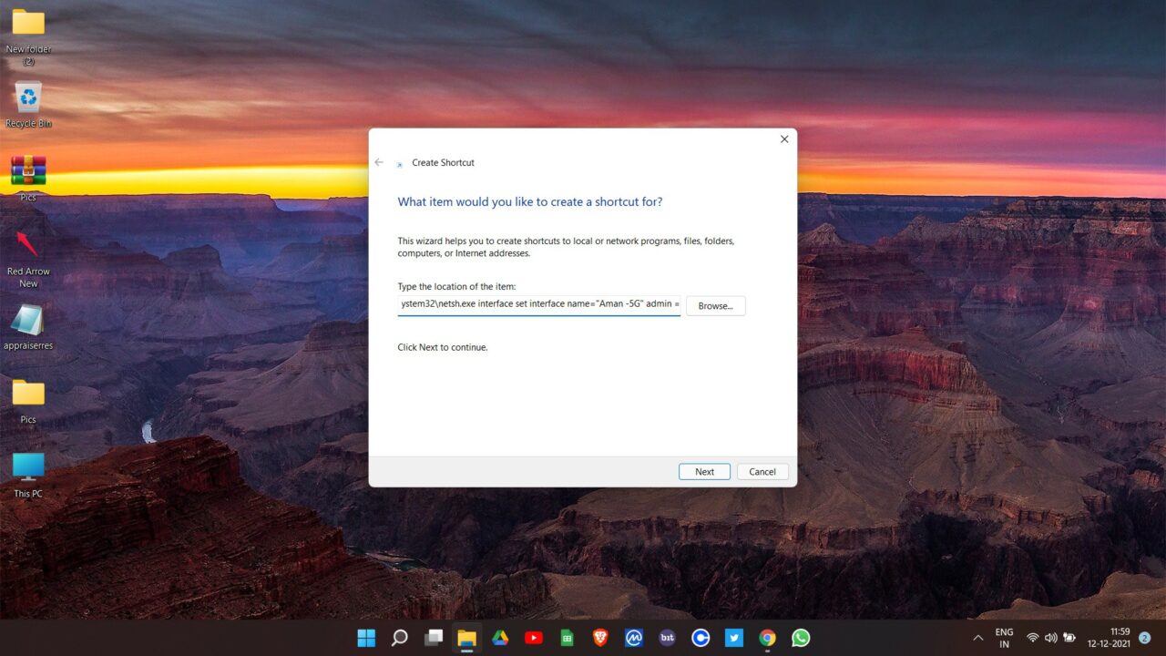Click the volume speaker tray icon
The height and width of the screenshot is (656, 1166).
coord(1050,638)
